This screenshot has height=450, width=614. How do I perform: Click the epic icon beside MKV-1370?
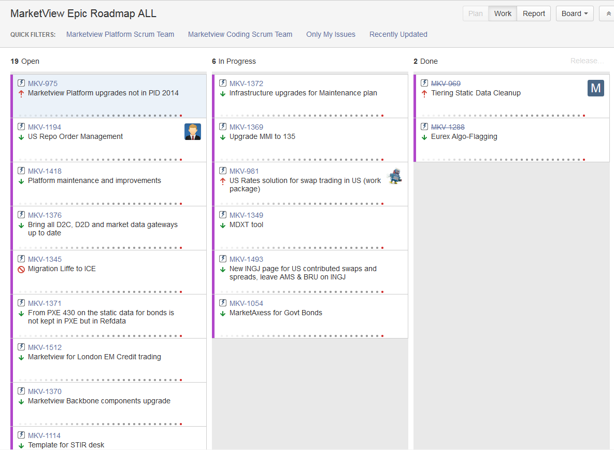[x=21, y=391]
